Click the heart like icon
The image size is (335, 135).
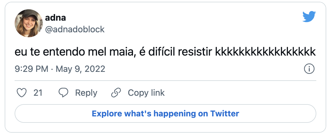(21, 93)
